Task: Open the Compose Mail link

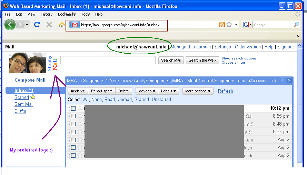Action: (30, 80)
